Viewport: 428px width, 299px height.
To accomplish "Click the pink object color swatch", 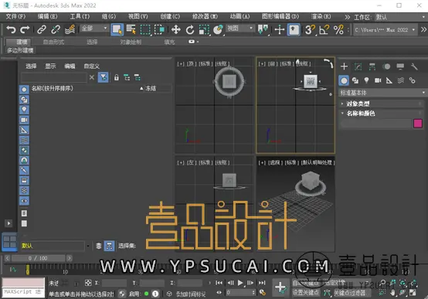I will click(x=418, y=124).
